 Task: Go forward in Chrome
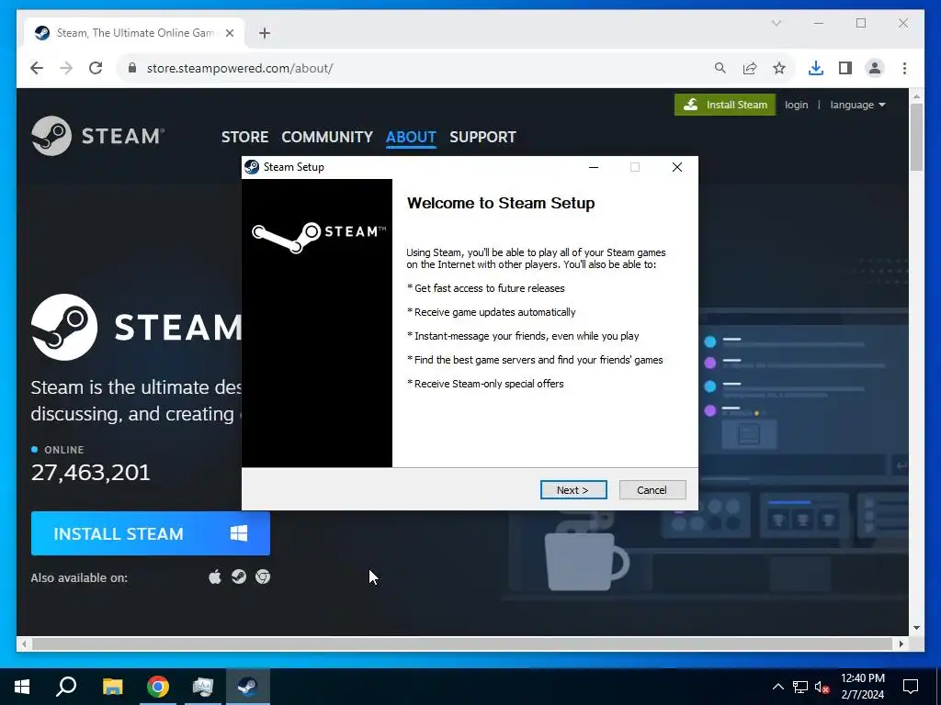(66, 68)
